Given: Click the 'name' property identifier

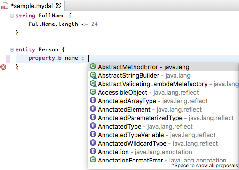Looking at the screenshot, I should coord(72,58).
